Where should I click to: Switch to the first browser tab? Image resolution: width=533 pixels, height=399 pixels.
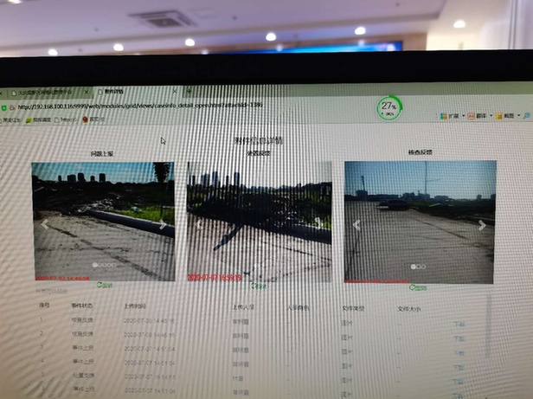(x=43, y=91)
